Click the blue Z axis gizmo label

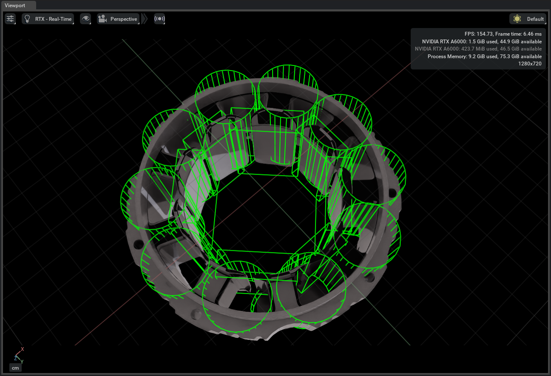tap(15, 358)
